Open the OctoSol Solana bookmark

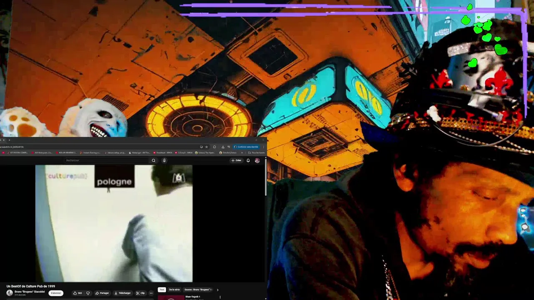point(228,152)
